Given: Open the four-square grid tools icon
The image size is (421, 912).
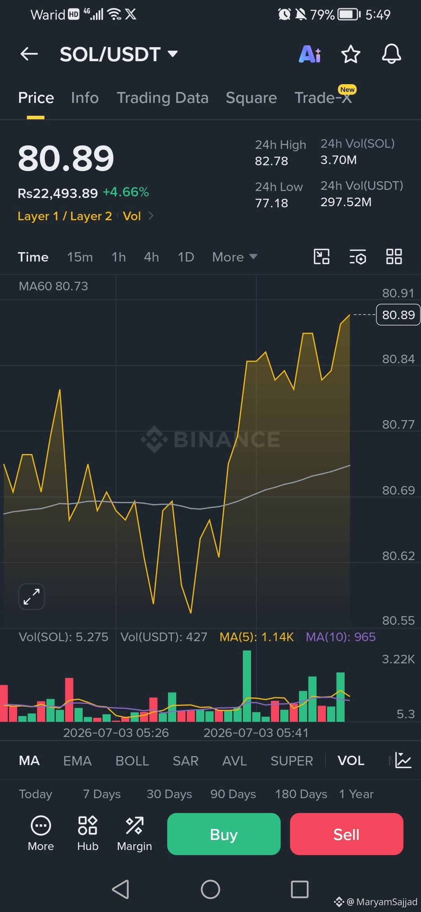Looking at the screenshot, I should pos(394,257).
